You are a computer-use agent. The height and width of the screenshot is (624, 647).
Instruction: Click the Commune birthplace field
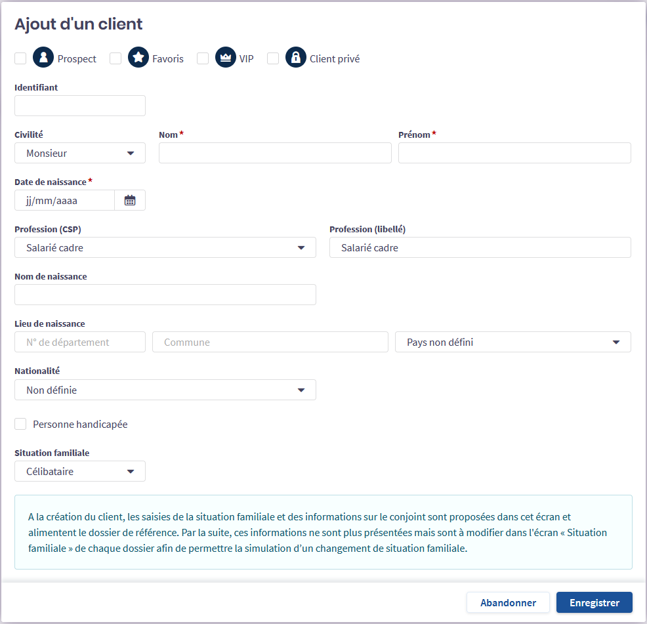click(270, 343)
